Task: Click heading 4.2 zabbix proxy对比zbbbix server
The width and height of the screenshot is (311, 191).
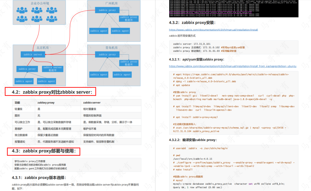Action: point(52,92)
